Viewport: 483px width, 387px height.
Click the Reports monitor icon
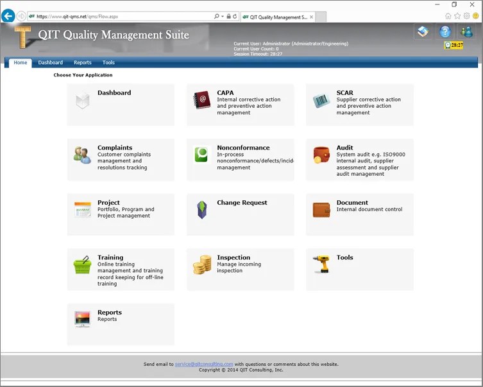pos(82,319)
